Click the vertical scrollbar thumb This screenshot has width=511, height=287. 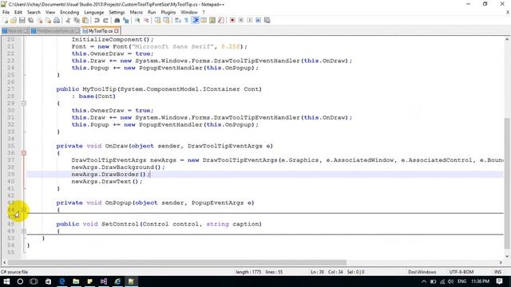(507, 183)
